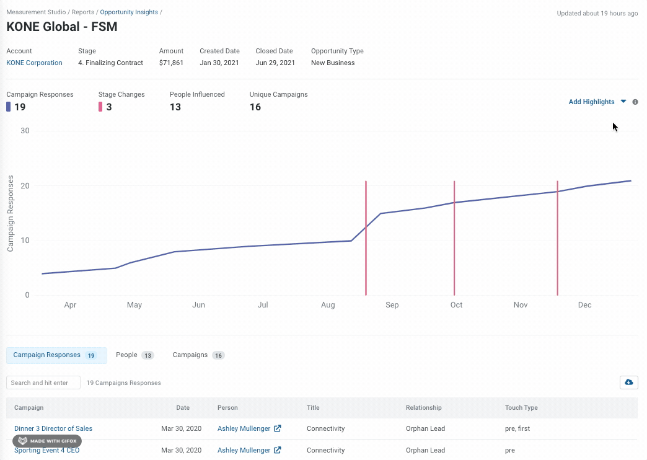The image size is (647, 460).
Task: Click the Closed Date value Jun 29, 2021
Action: click(x=275, y=63)
